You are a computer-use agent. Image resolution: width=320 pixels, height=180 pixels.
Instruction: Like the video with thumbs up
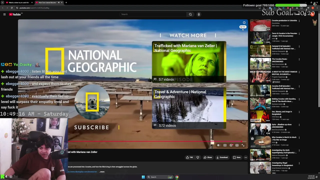pos(189,157)
